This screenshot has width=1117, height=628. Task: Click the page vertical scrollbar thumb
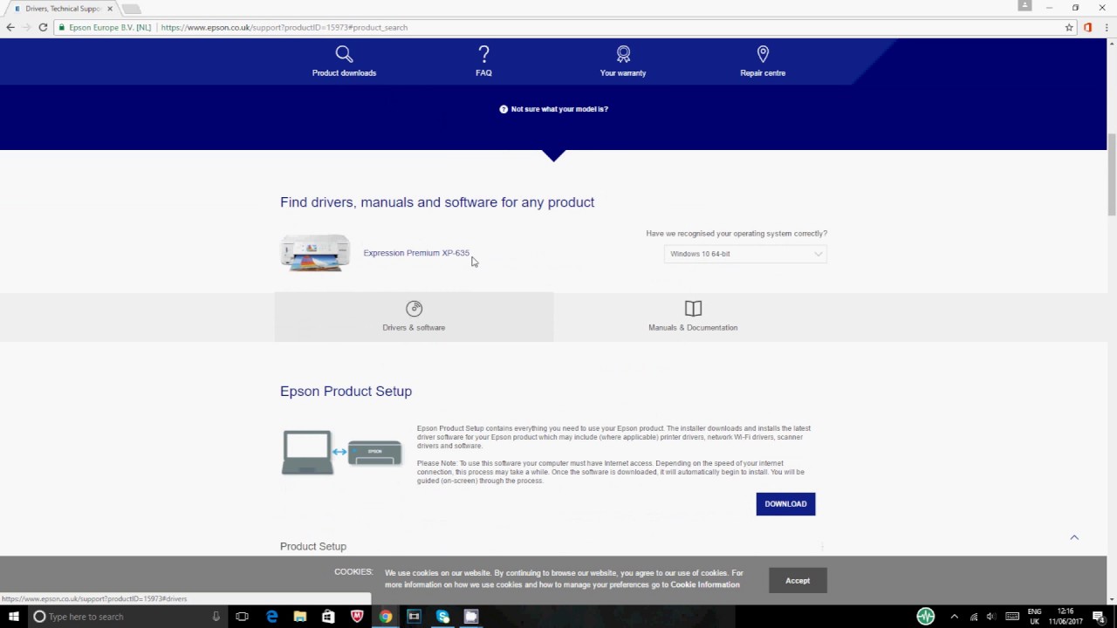coord(1112,174)
